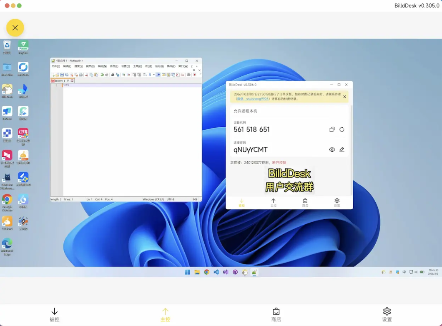Refresh the device code in remote BillDesk

click(x=342, y=129)
